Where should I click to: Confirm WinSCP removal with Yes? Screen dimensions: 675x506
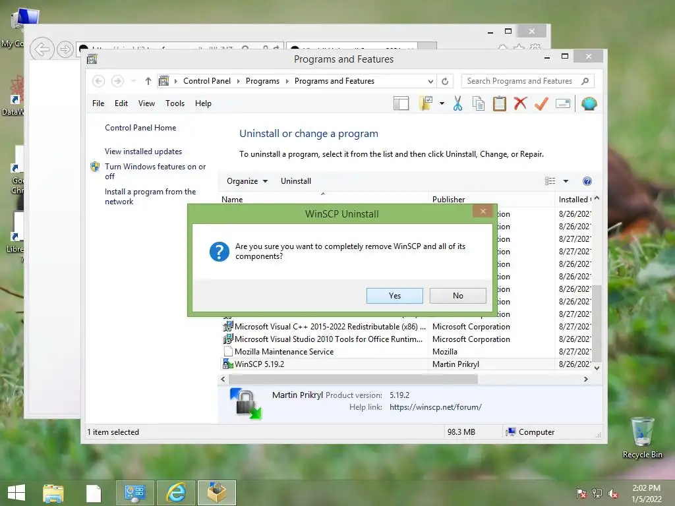pos(394,296)
